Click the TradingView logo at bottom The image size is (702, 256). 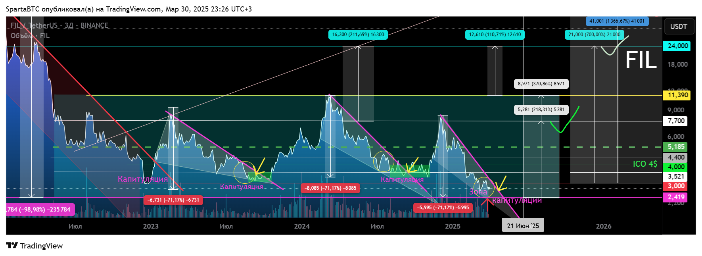point(35,246)
